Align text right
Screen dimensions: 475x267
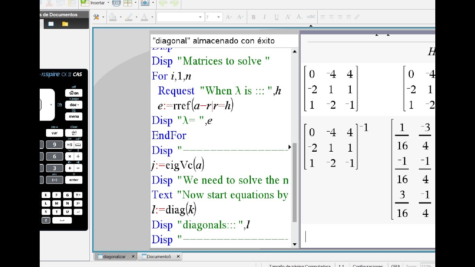[x=340, y=17]
